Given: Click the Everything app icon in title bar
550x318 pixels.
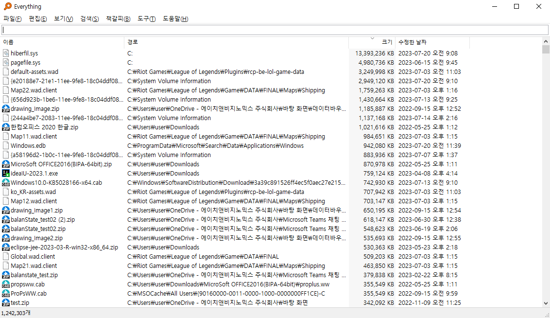Looking at the screenshot, I should coord(7,6).
